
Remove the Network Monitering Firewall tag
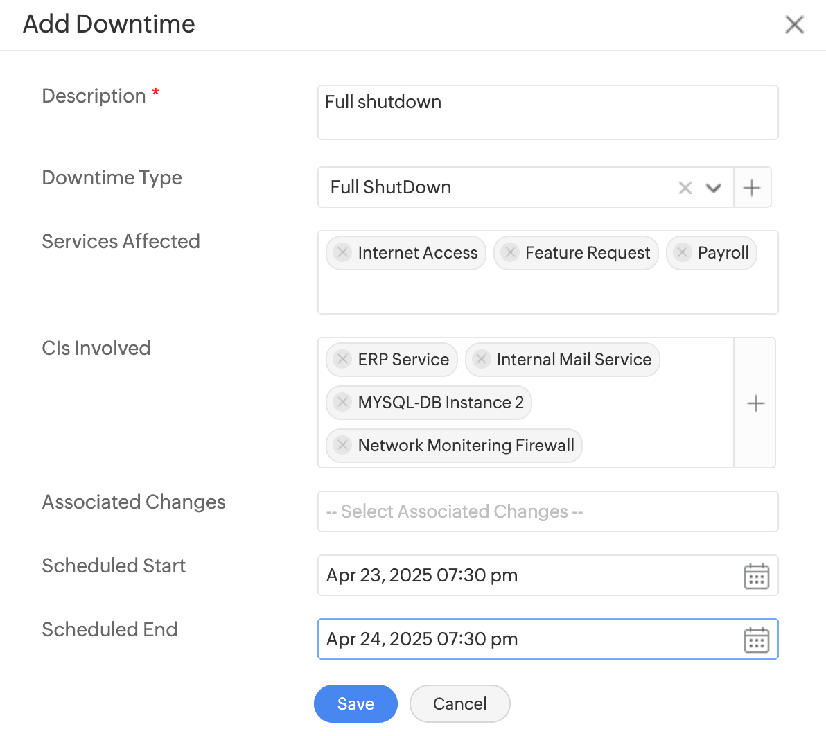coord(342,445)
